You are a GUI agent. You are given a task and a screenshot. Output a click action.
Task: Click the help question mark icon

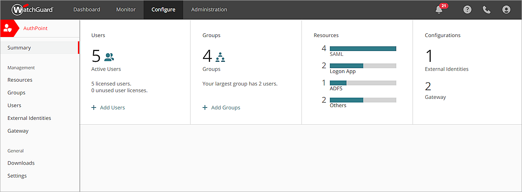(x=467, y=10)
